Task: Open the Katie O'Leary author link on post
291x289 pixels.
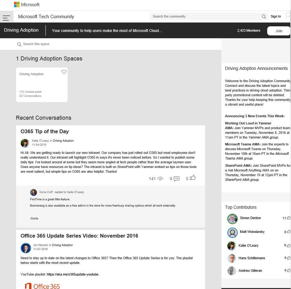Action: point(40,141)
